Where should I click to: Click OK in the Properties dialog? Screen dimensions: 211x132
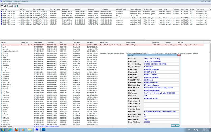click(175, 125)
